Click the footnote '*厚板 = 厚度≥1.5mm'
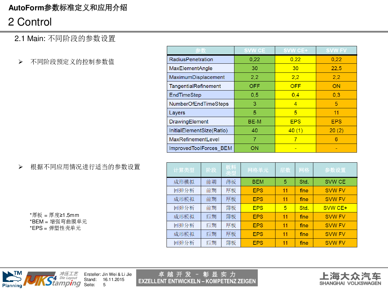The height and width of the screenshot is (291, 388). coord(54,215)
